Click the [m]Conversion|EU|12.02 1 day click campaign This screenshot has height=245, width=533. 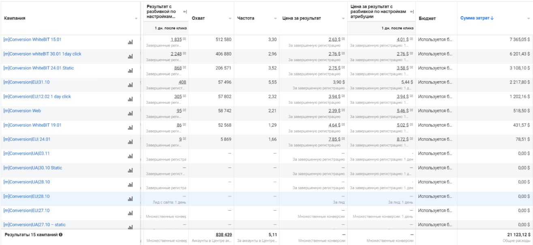pos(37,97)
